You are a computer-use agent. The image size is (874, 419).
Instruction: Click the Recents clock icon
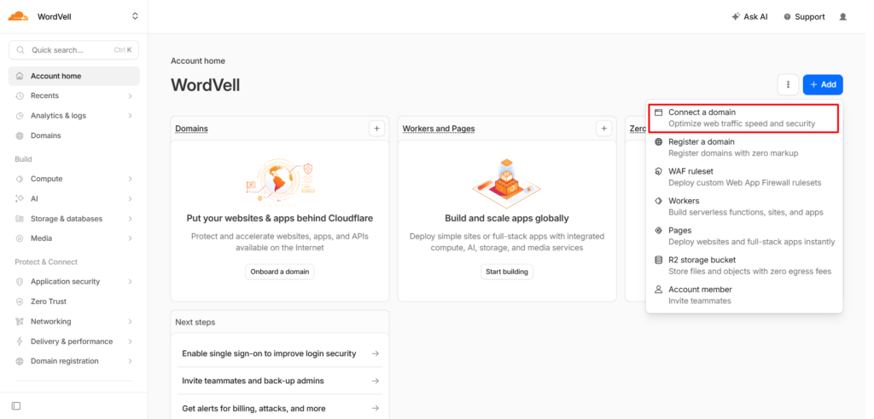click(x=20, y=95)
